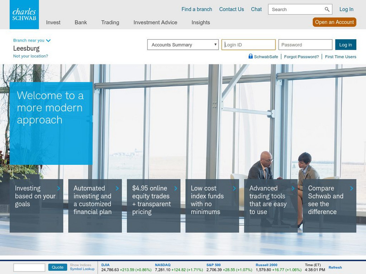Open the Bank menu

81,22
